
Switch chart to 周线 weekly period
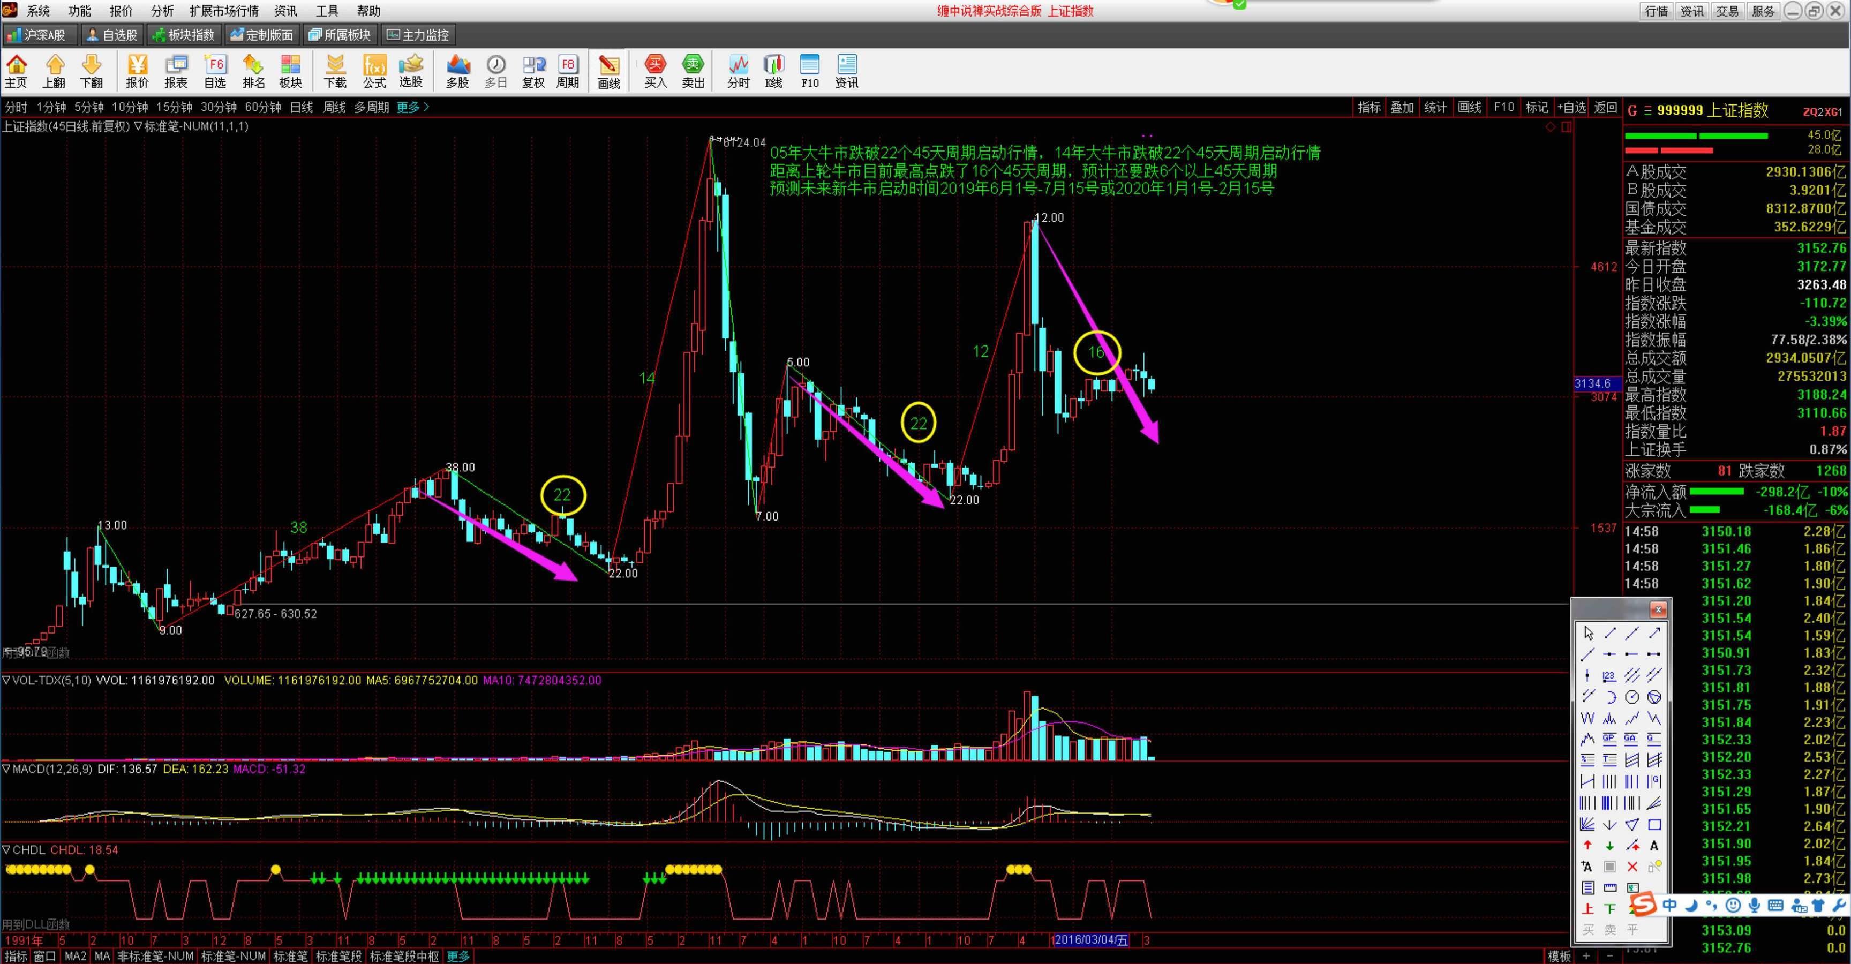[334, 107]
